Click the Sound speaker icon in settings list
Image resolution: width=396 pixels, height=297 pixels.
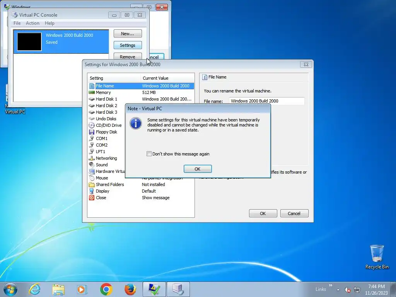point(92,165)
